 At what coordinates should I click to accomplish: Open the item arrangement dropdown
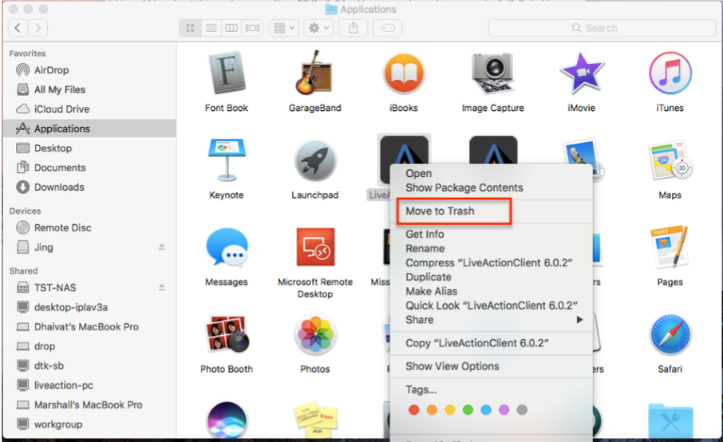coord(284,28)
